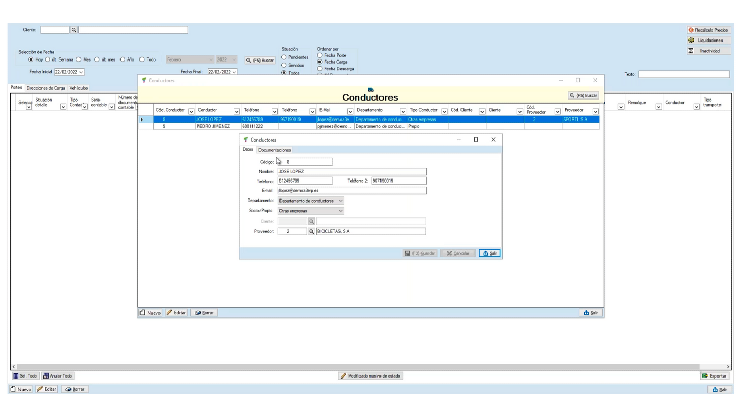Image resolution: width=741 pixels, height=417 pixels.
Task: Click the Nombre field containing JOSE LOPEZ
Action: point(351,172)
